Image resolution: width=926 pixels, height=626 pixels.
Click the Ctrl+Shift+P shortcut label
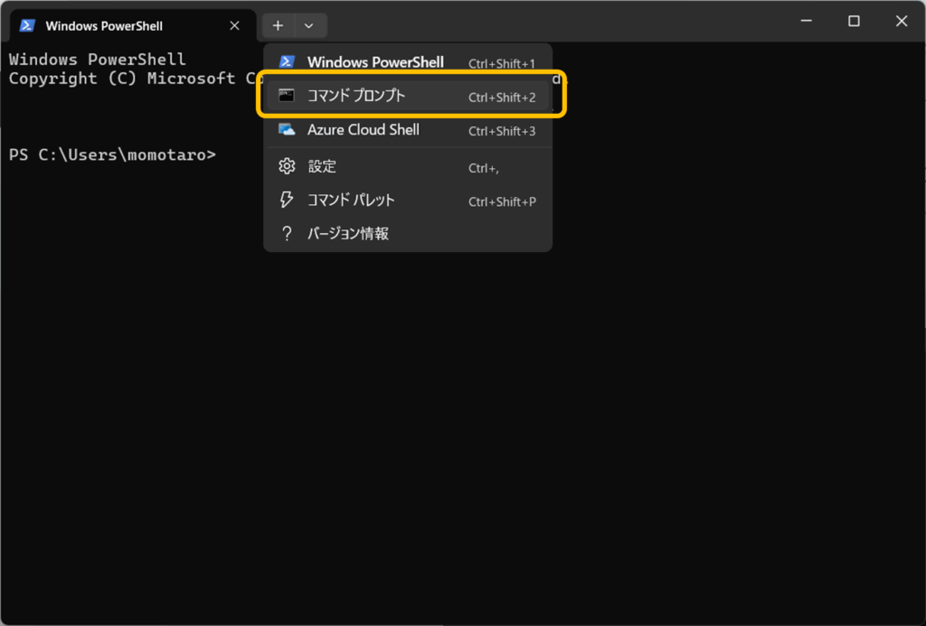(x=502, y=201)
